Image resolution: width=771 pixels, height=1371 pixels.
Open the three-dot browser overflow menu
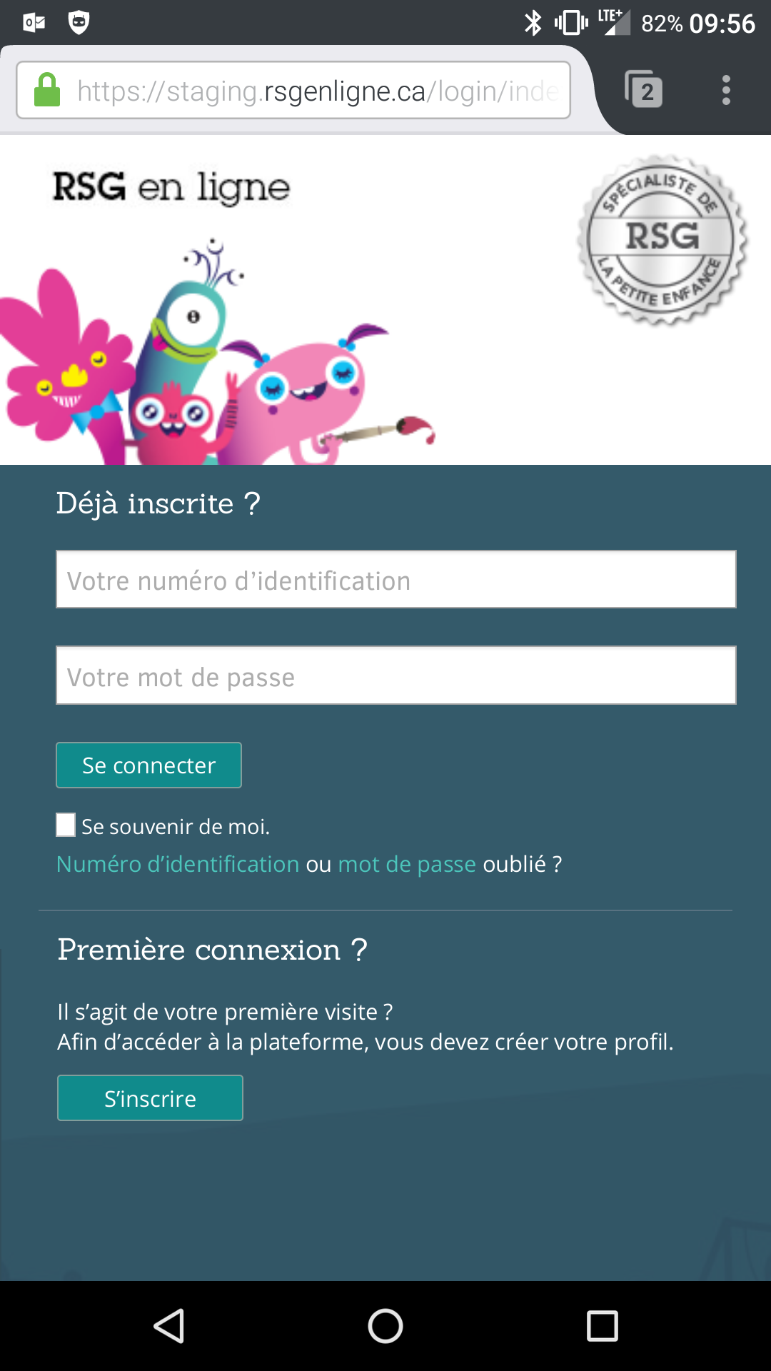(726, 90)
